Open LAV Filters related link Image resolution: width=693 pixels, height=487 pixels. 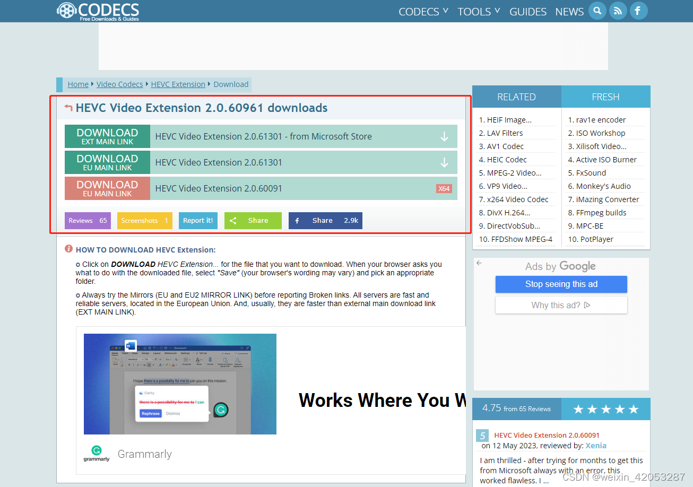click(505, 133)
